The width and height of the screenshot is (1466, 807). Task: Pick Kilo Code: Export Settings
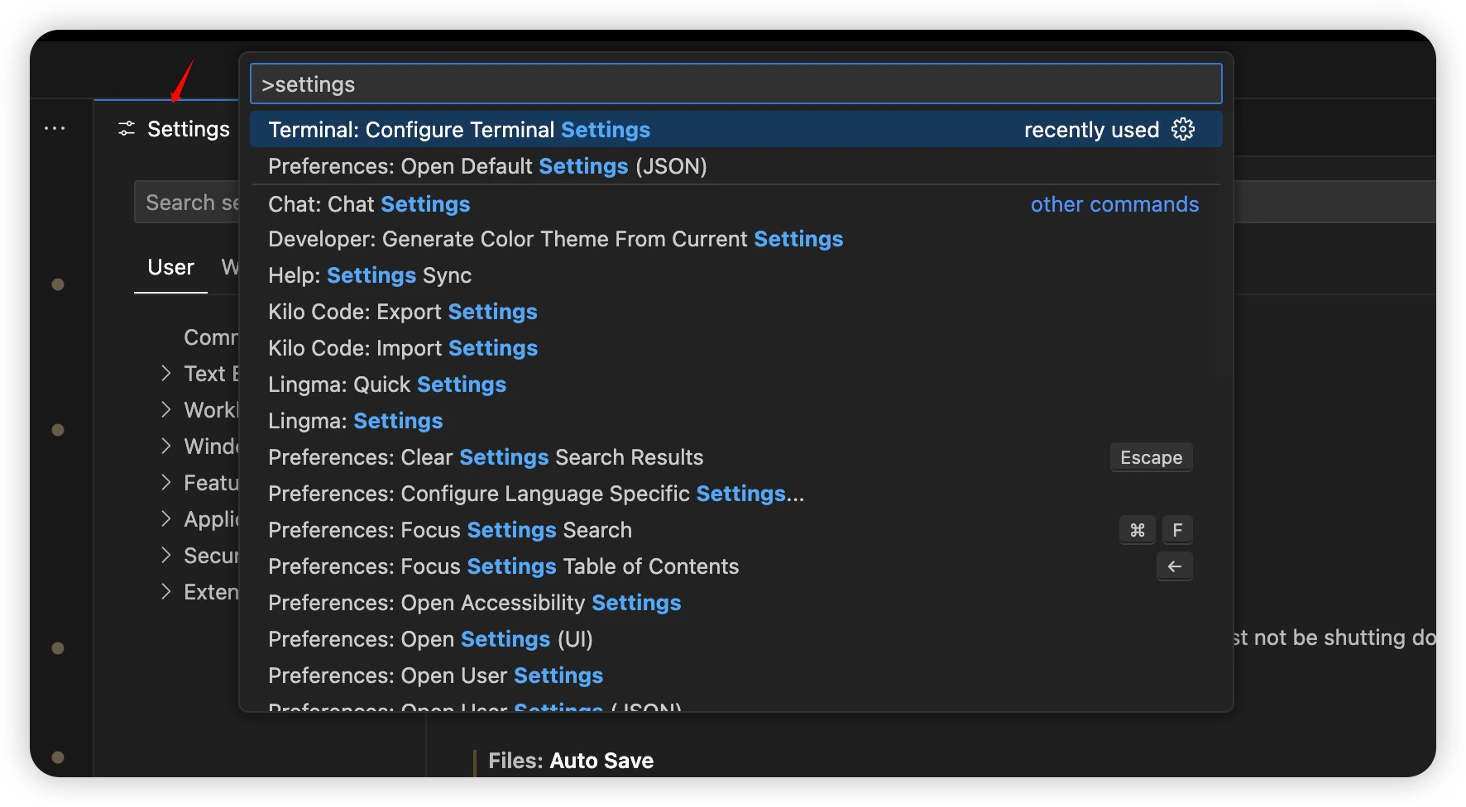click(403, 312)
